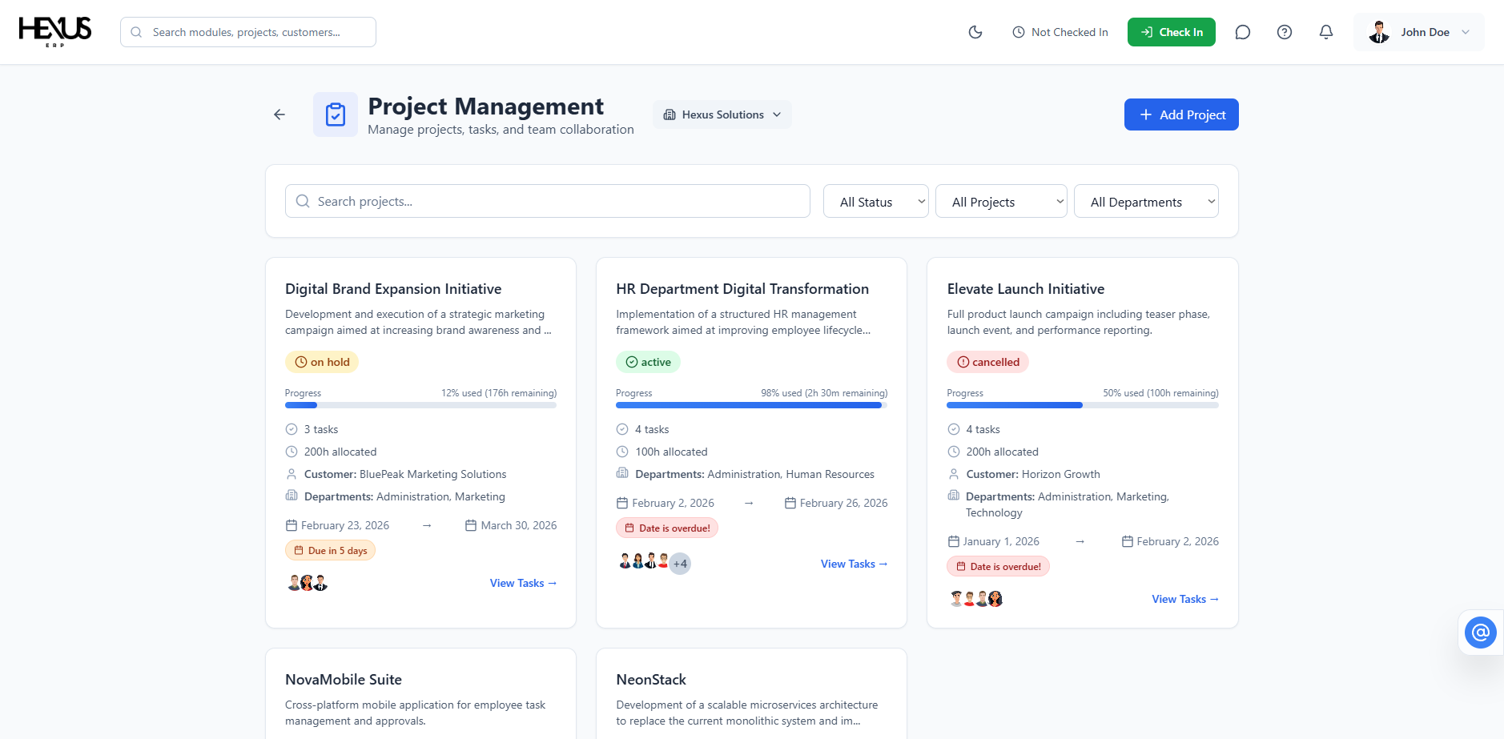1504x739 pixels.
Task: Click the February 26, 2026 end date
Action: click(836, 503)
